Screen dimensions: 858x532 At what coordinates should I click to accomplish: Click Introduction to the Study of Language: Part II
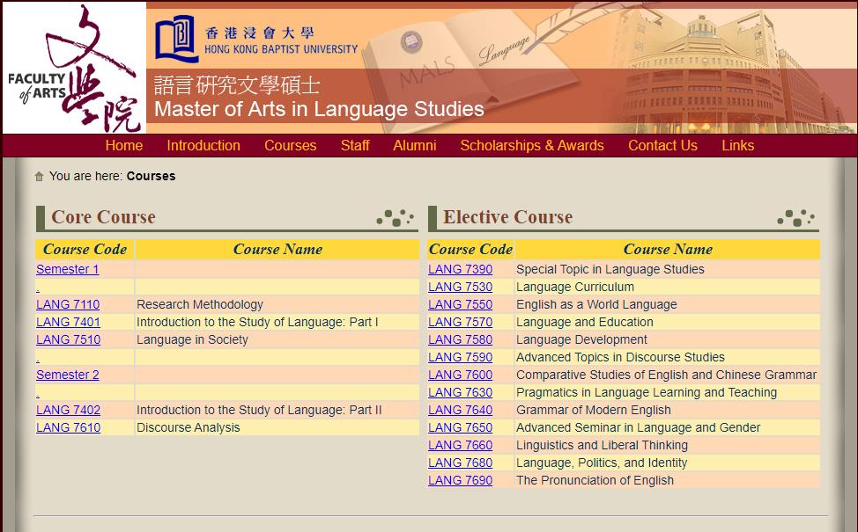(259, 410)
